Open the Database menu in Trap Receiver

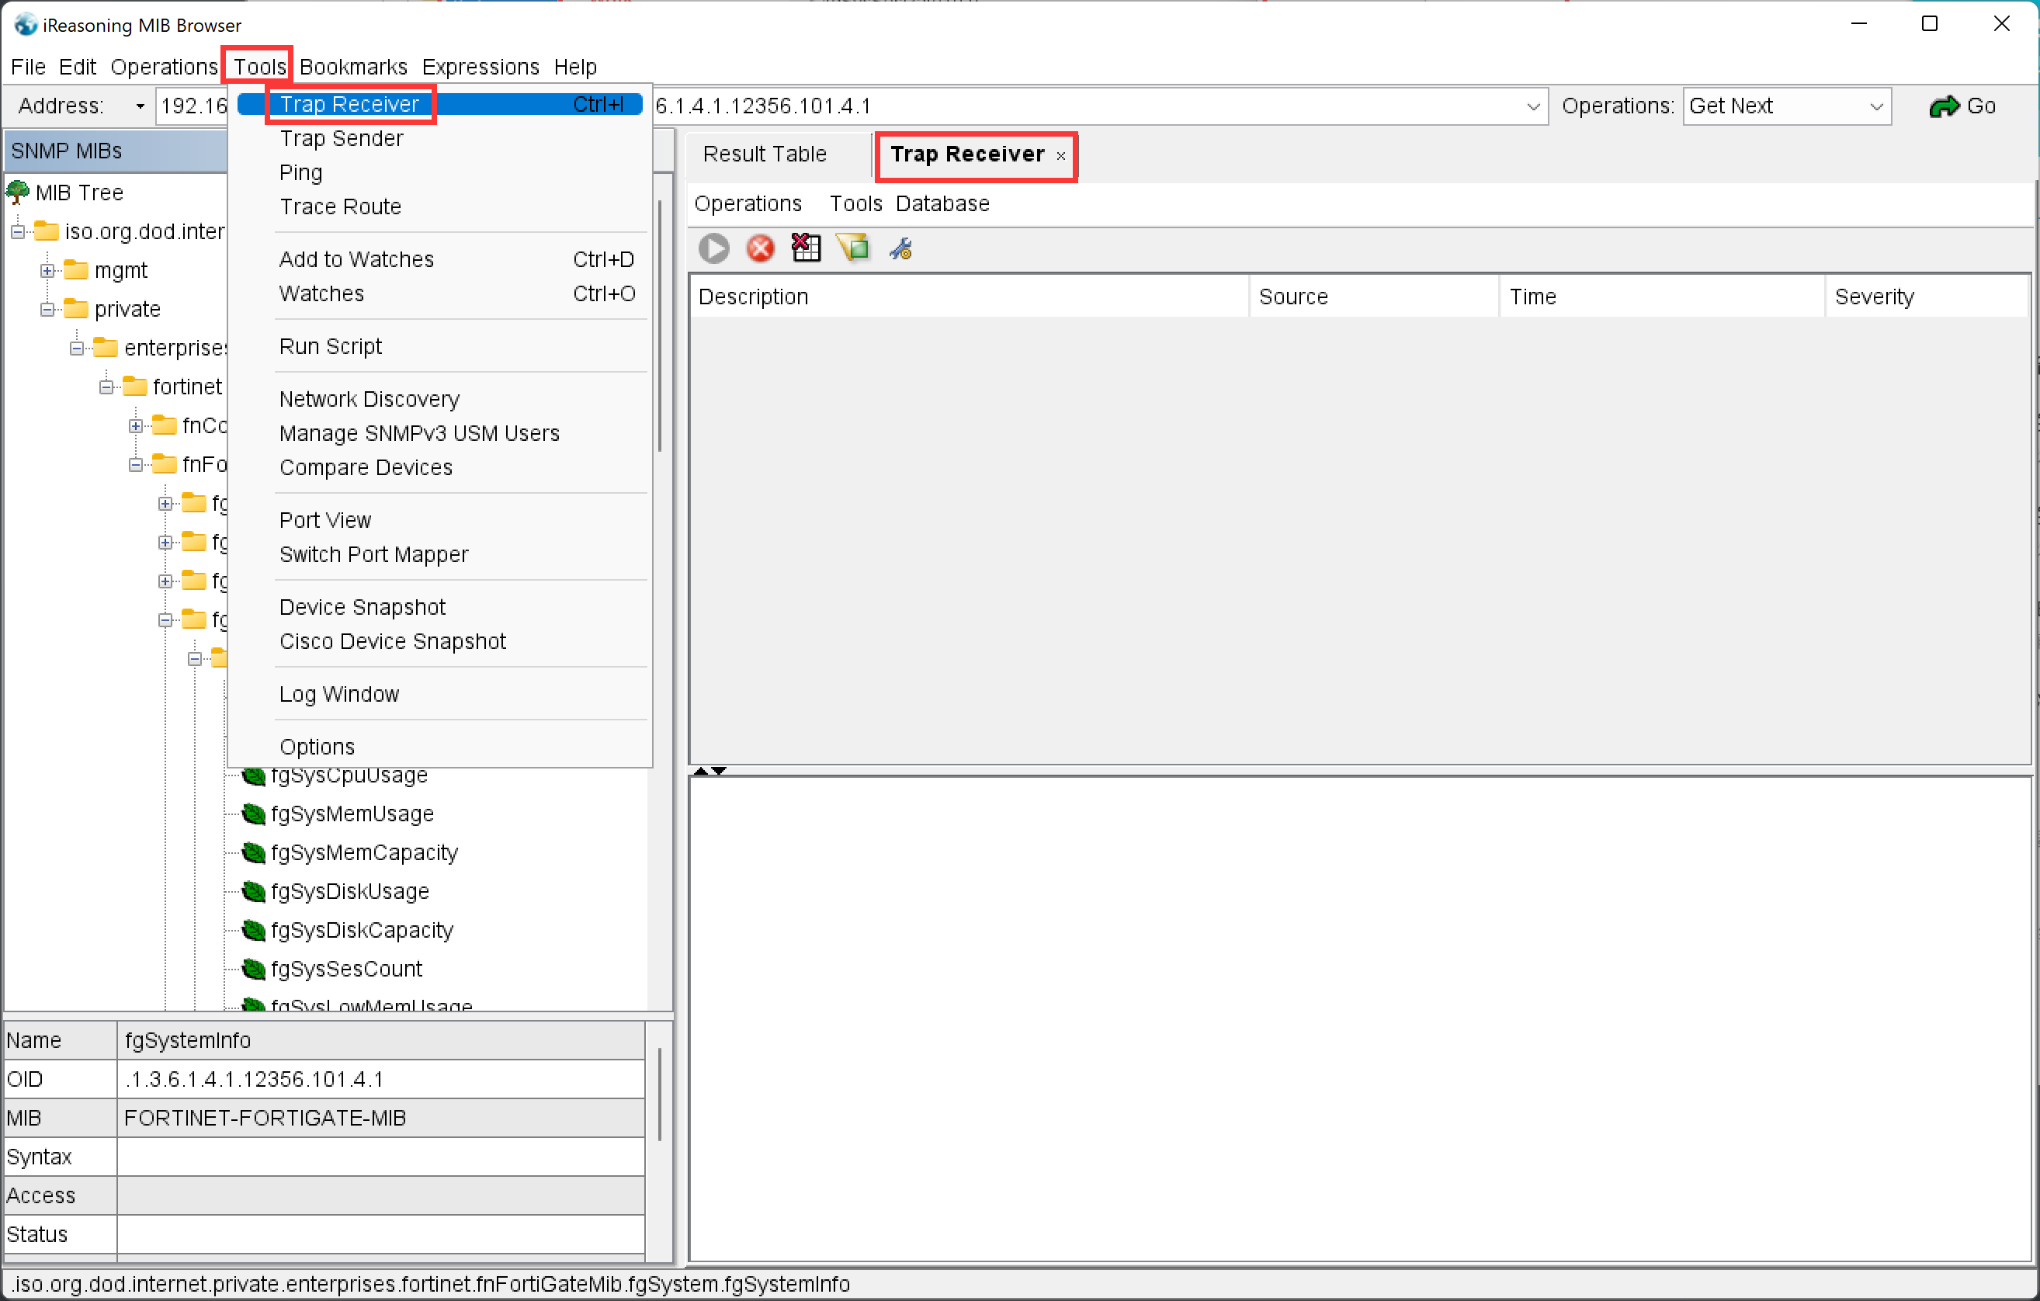942,203
